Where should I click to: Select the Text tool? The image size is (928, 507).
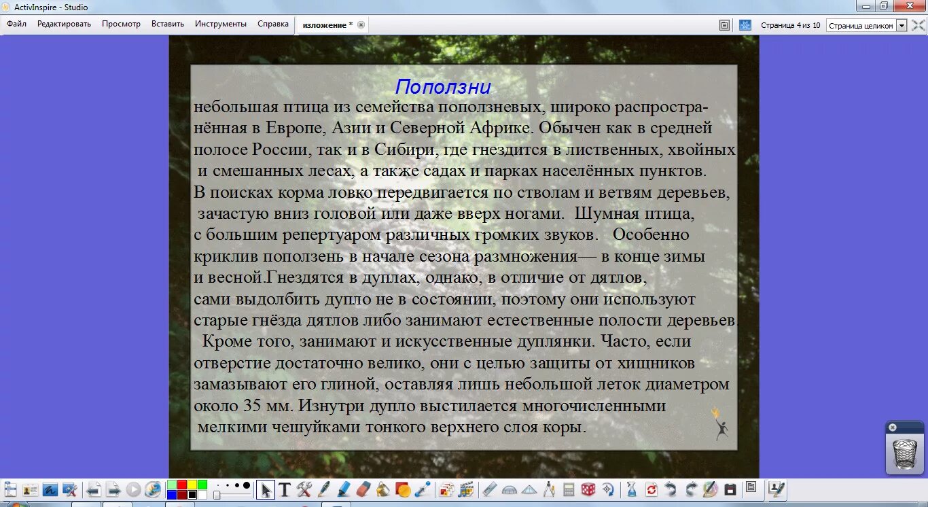pos(285,489)
